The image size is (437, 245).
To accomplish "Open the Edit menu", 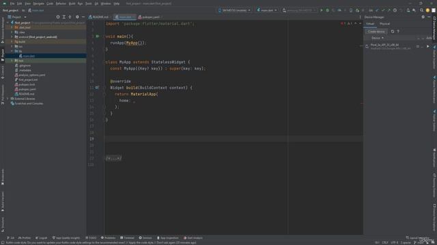I will [19, 3].
